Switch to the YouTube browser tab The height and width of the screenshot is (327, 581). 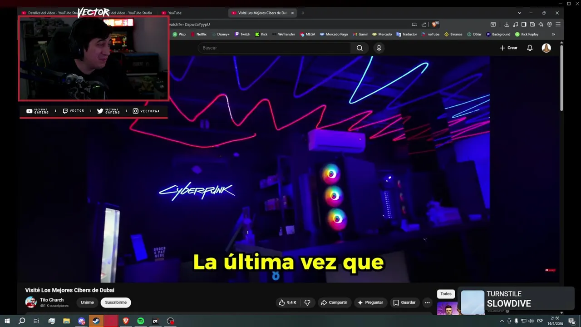pos(175,13)
